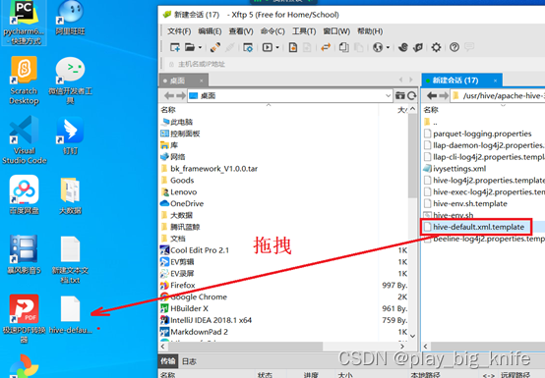
Task: Click the local pane browse folder icon
Action: (400, 95)
